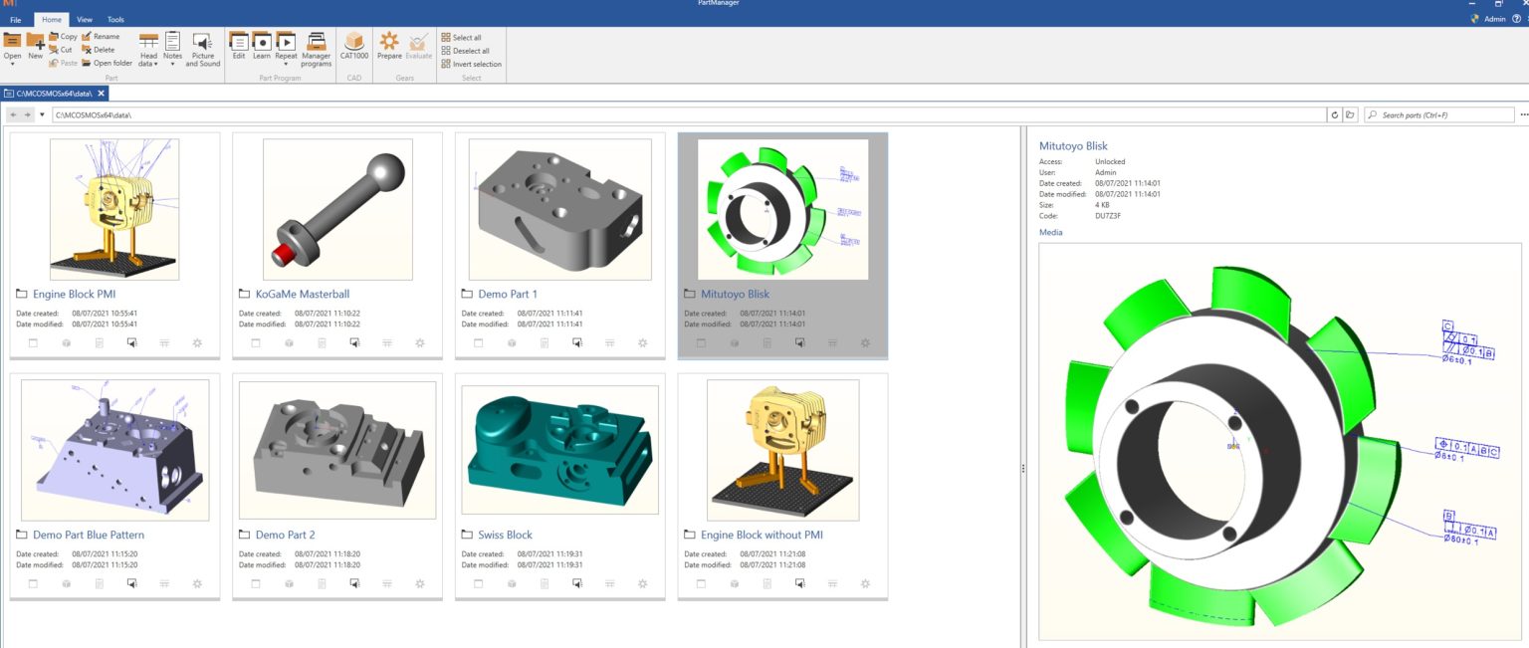
Task: Open Manager programs
Action: pyautogui.click(x=317, y=49)
